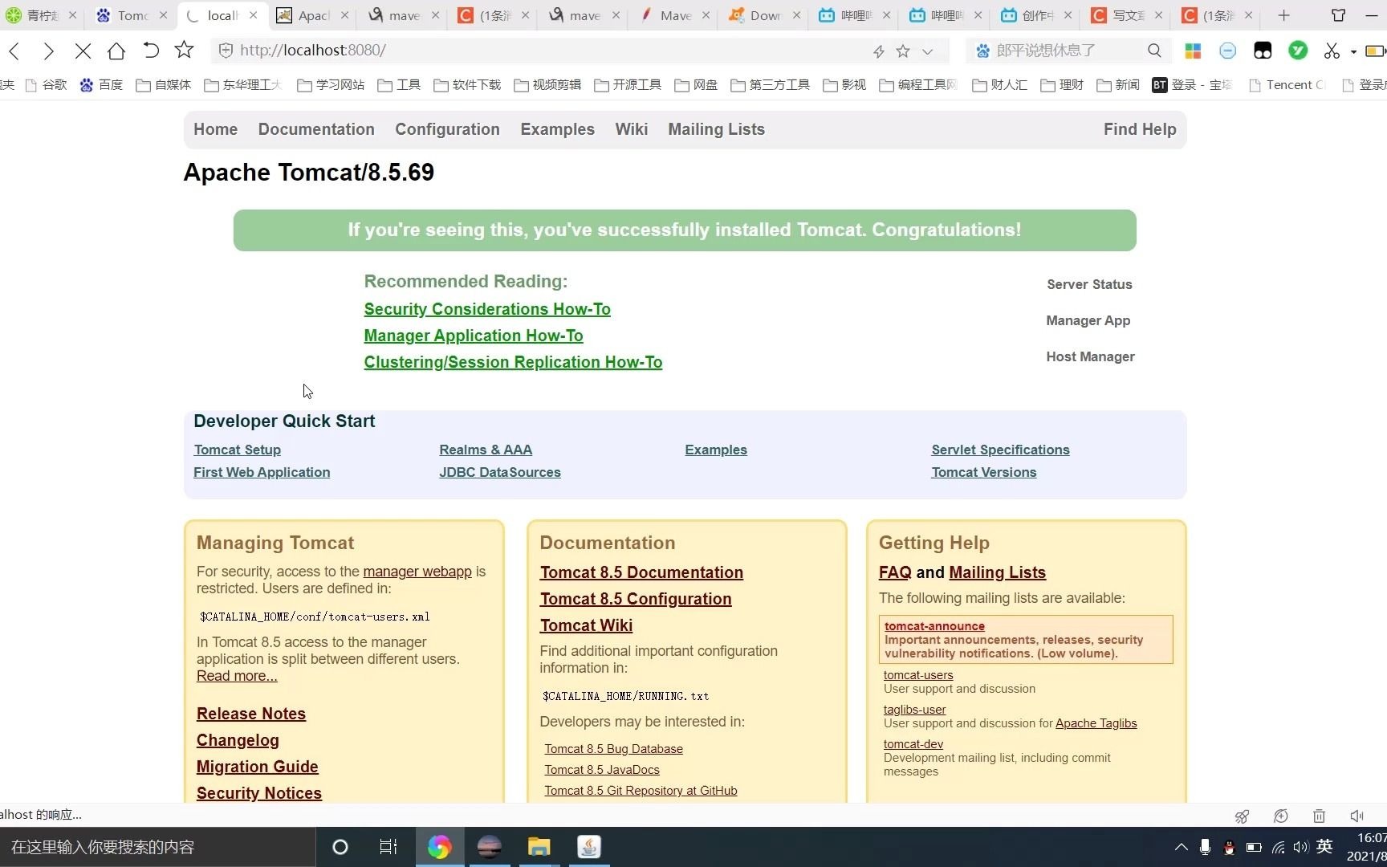Screen dimensions: 1387x867
Task: Click the Server Status button
Action: 1089,284
